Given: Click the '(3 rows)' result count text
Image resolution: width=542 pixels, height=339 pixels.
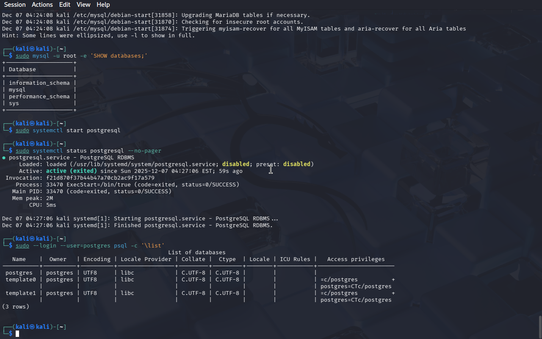Looking at the screenshot, I should 16,307.
